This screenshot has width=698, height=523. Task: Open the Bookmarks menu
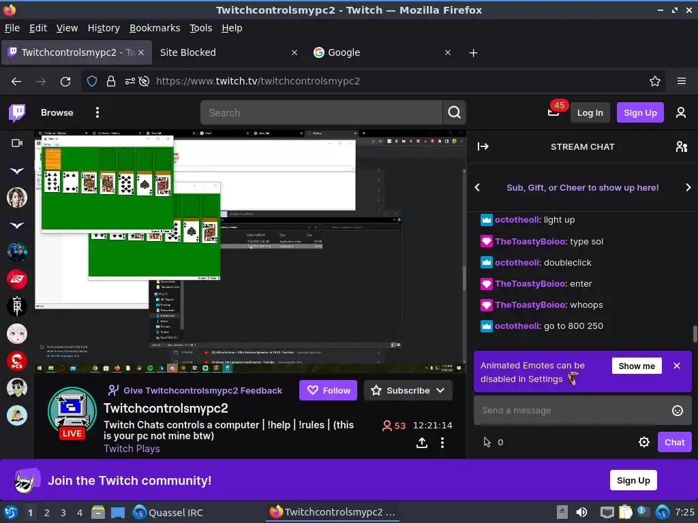tap(155, 28)
